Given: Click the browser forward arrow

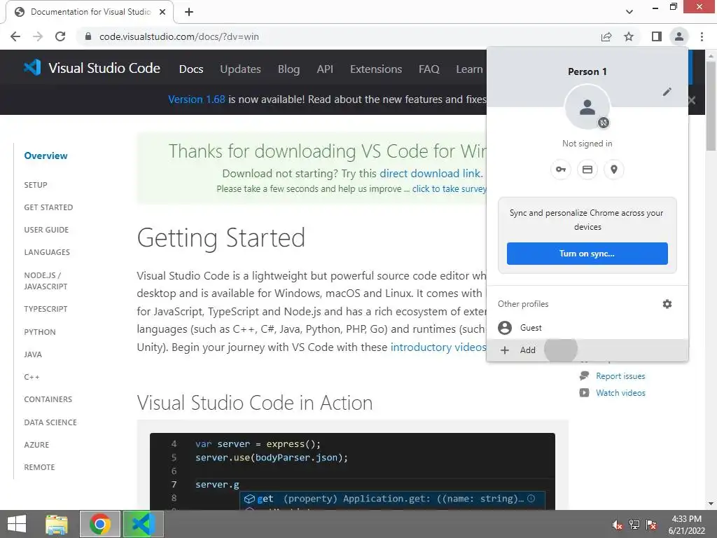Looking at the screenshot, I should click(x=38, y=36).
